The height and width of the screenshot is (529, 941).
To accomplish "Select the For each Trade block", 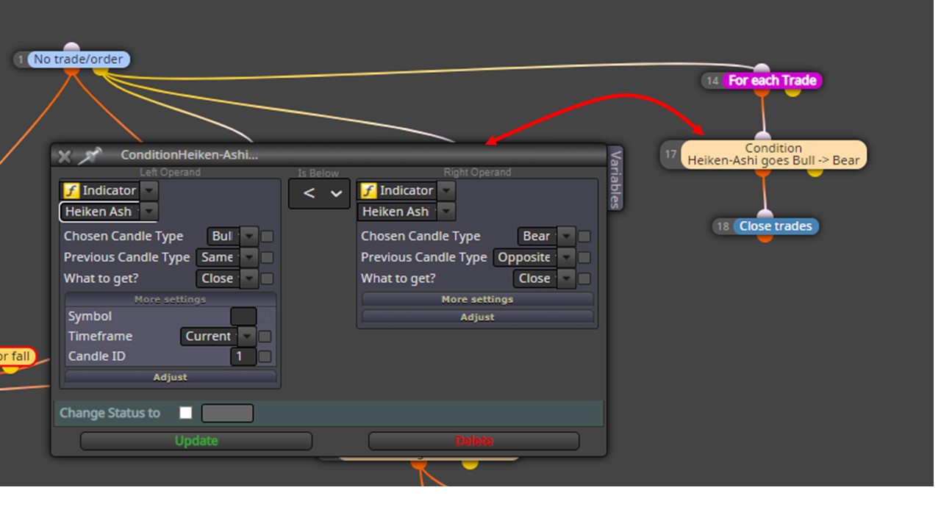I will pos(772,81).
